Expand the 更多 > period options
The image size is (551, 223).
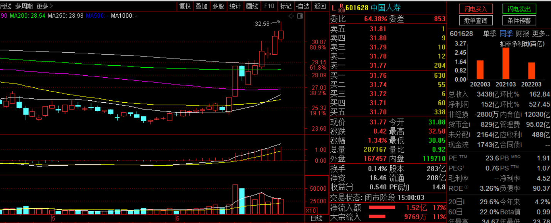pos(45,6)
